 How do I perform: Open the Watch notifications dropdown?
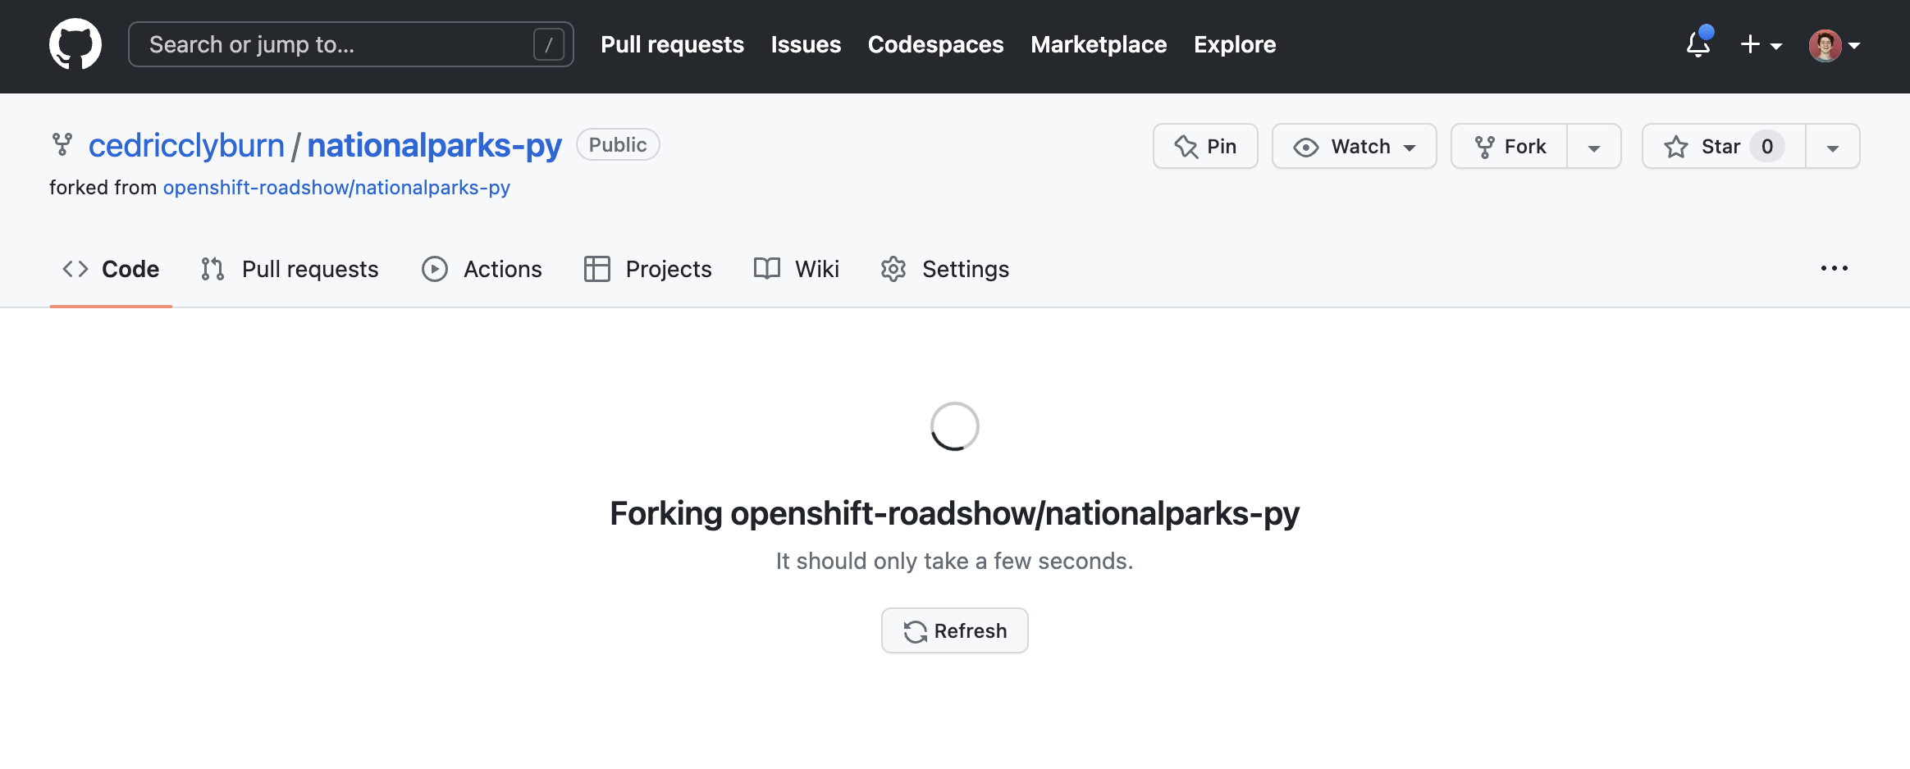click(x=1354, y=146)
